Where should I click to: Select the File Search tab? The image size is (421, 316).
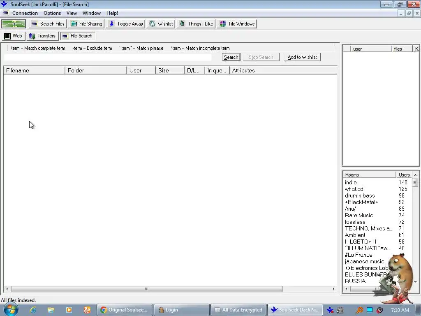[x=78, y=36]
